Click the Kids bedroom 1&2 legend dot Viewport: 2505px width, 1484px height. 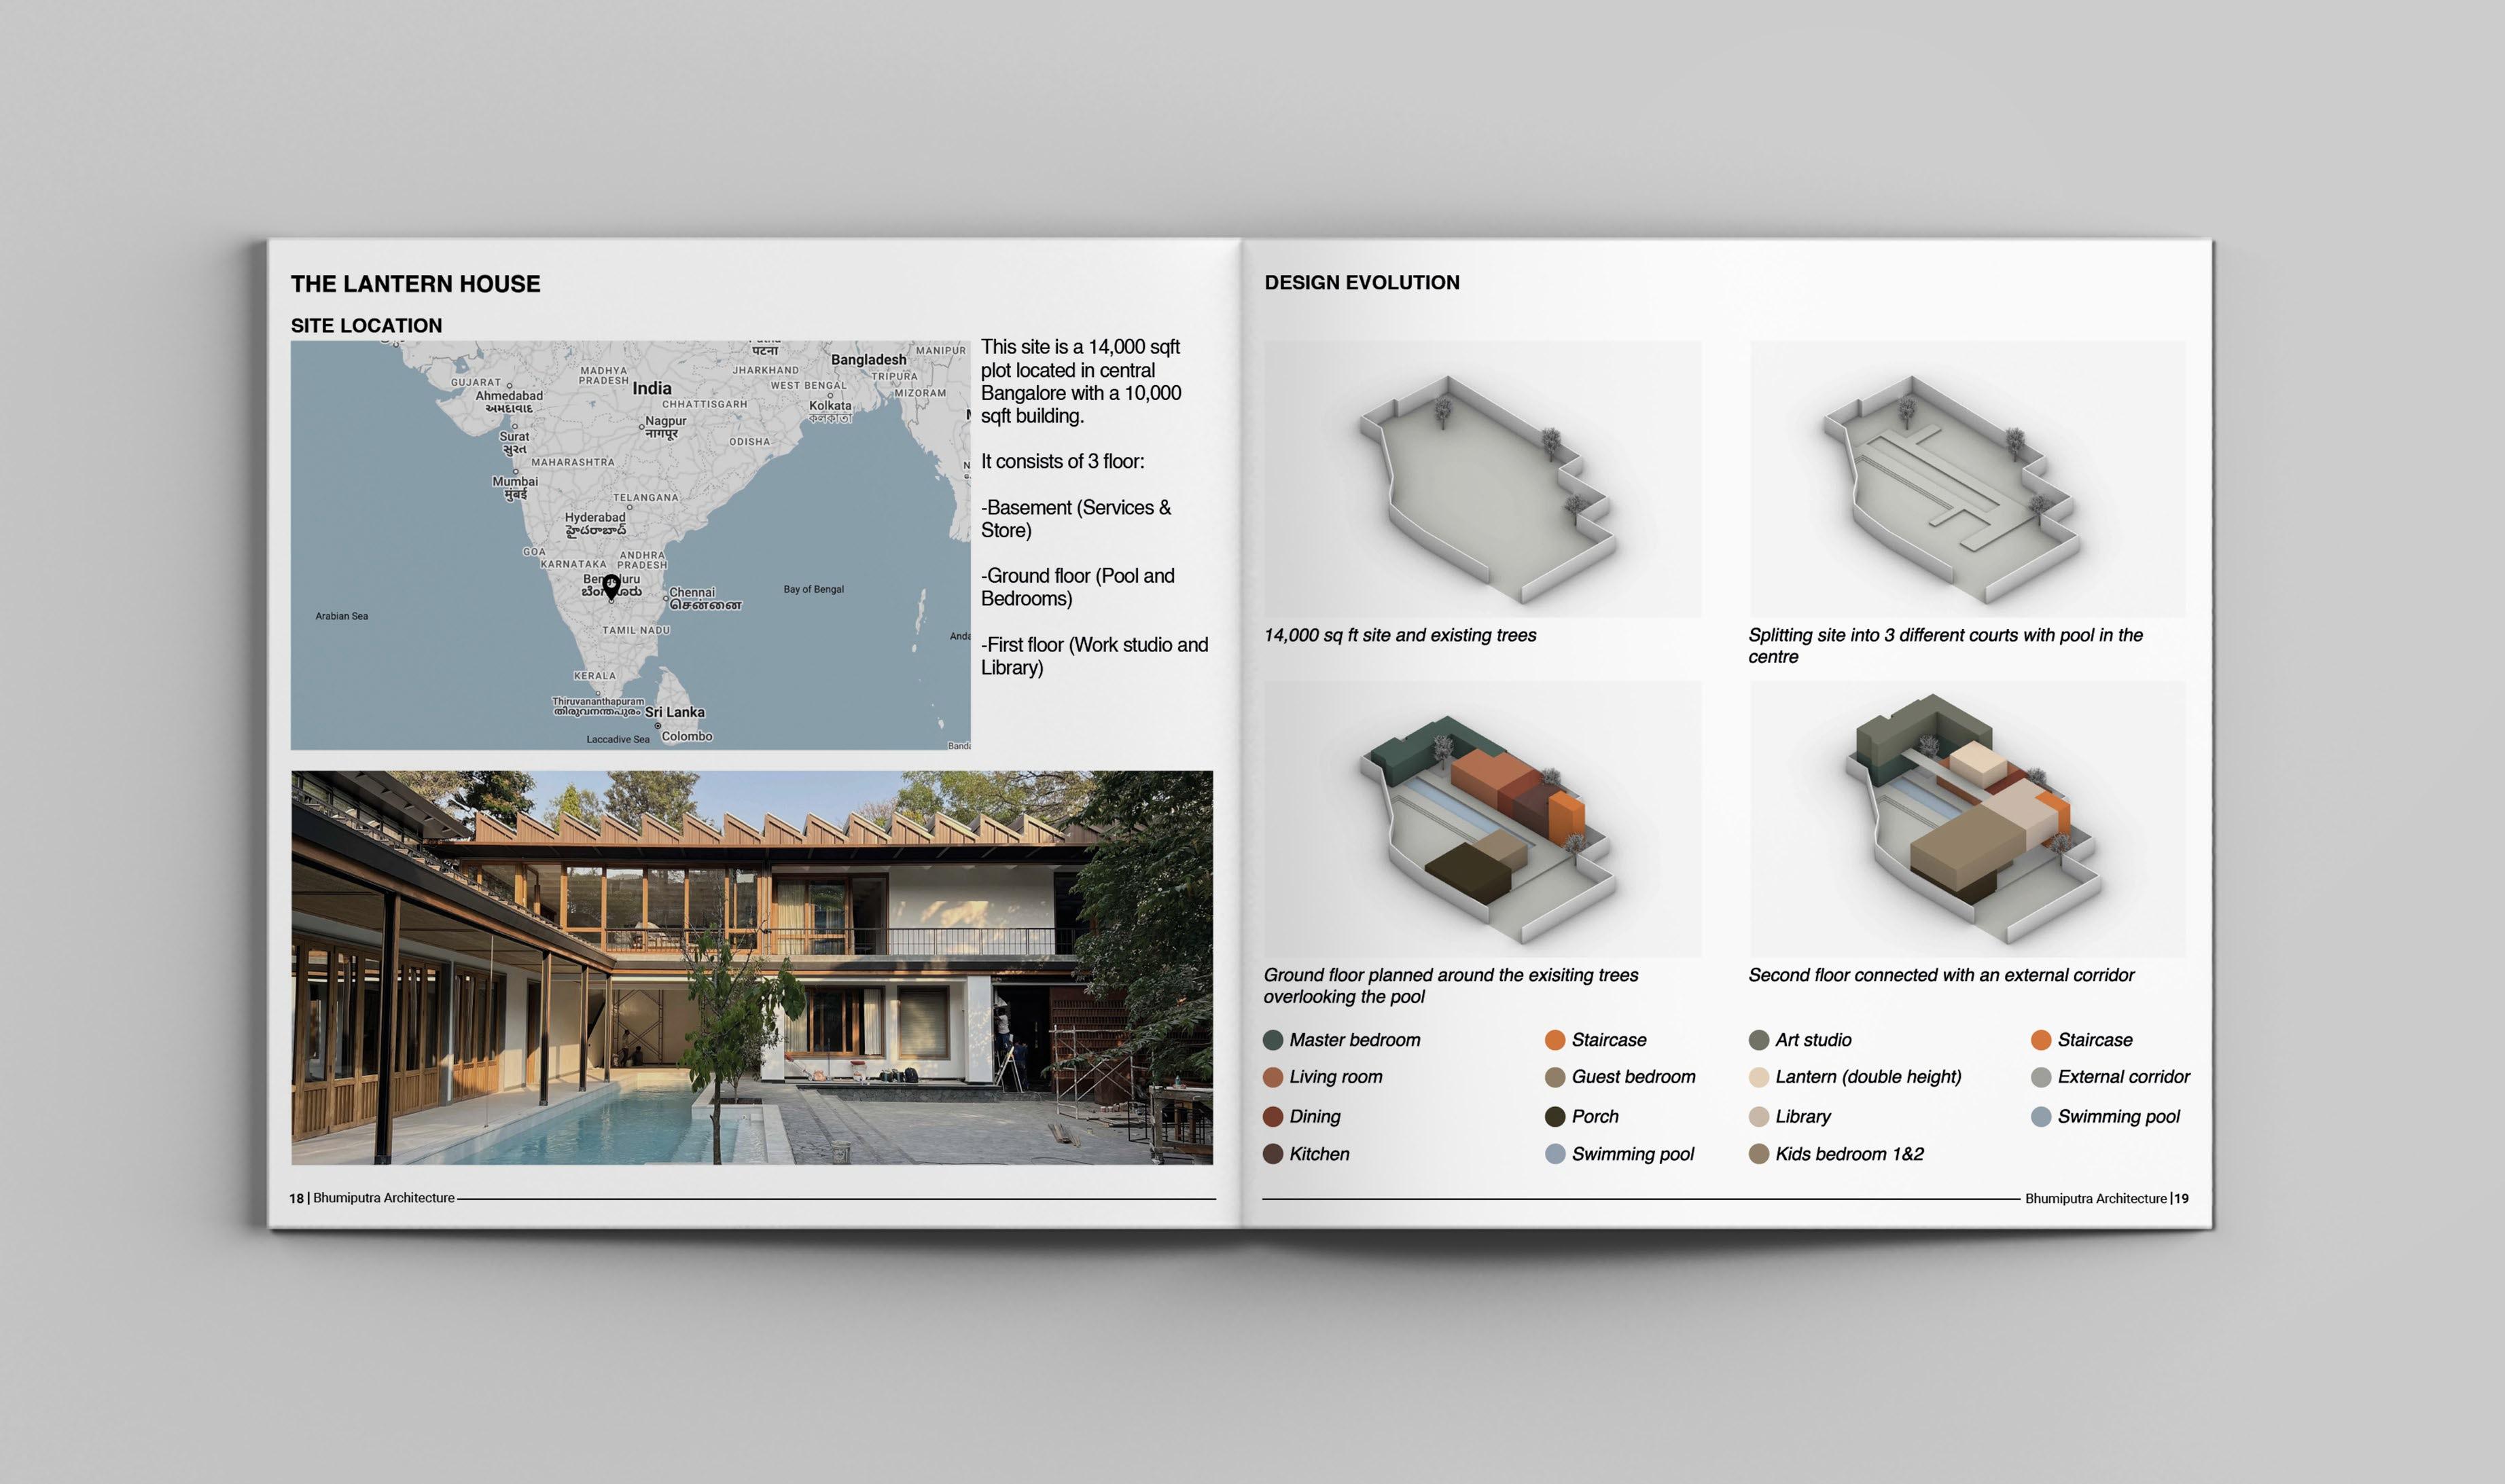pos(1759,1154)
